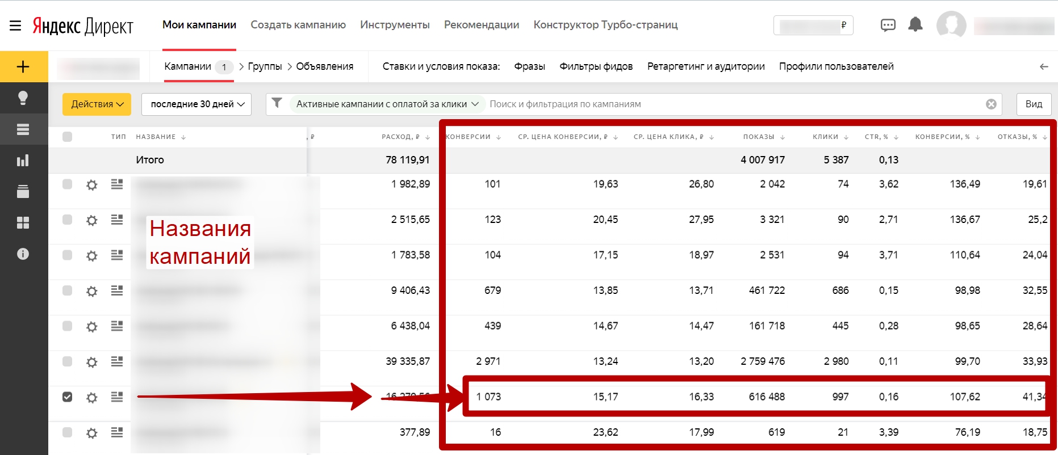Open the Ретаргетинг и аудитории link
Screen dimensions: 1058x455
[705, 66]
